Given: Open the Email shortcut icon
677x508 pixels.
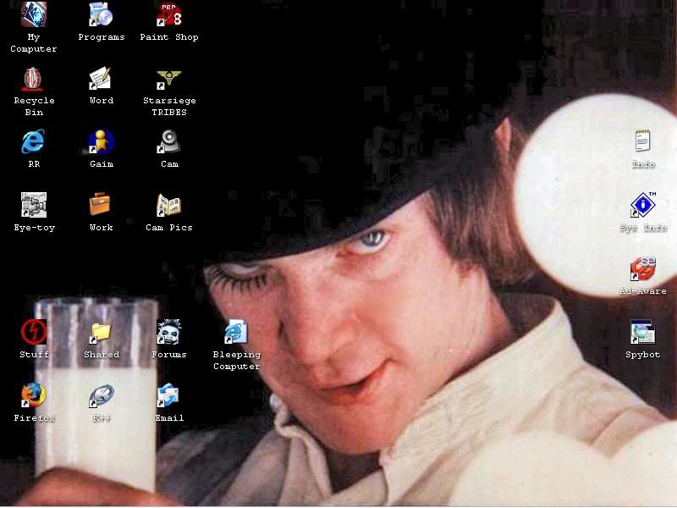Looking at the screenshot, I should point(169,395).
